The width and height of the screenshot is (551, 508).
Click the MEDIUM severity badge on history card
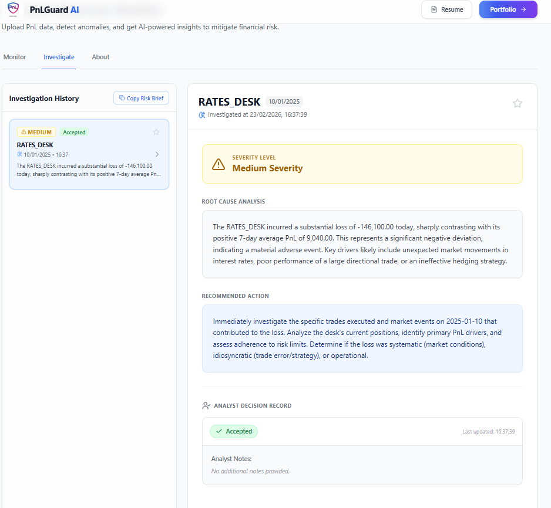[36, 132]
